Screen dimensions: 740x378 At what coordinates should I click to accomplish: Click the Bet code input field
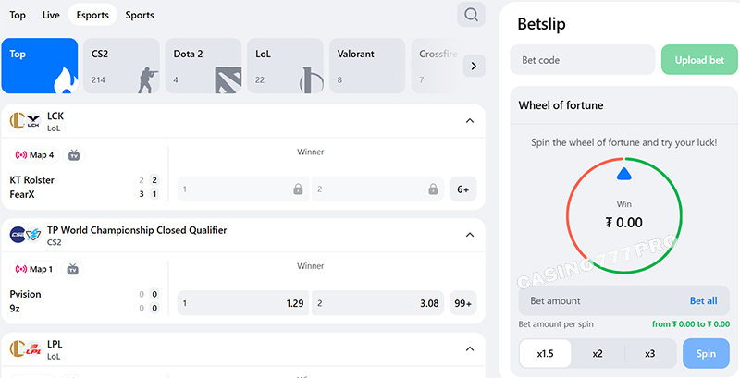(583, 60)
